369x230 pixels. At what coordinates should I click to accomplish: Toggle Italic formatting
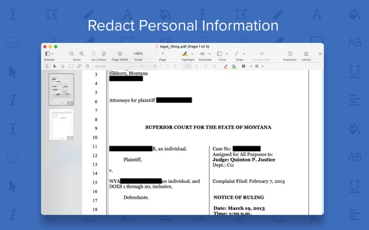coord(161,66)
